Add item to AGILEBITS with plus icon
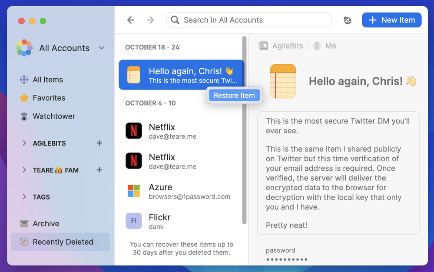The width and height of the screenshot is (434, 272). pos(99,143)
